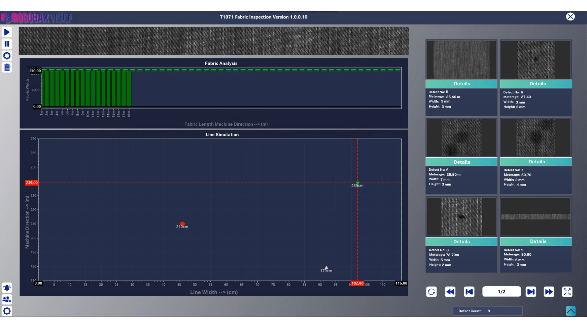Open the settings gear icon
587x328 pixels.
tap(7, 311)
